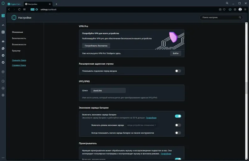Viewport: 249px width, 161px height.
Task: Go back with the left arrow button
Action: tap(9, 10)
